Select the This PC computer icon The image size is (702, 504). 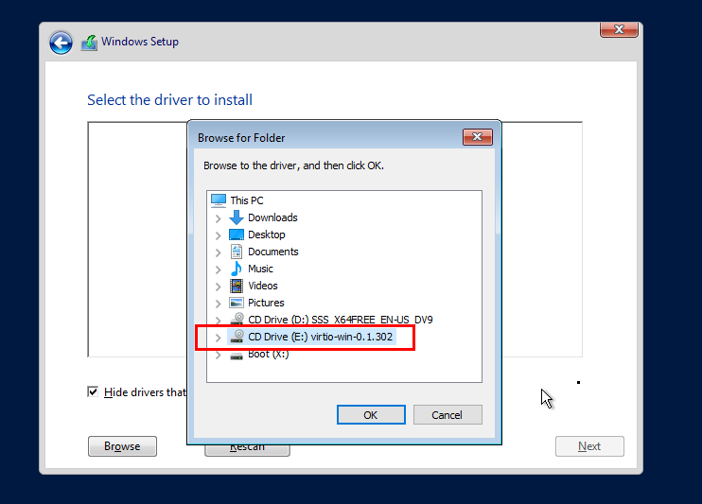(219, 200)
